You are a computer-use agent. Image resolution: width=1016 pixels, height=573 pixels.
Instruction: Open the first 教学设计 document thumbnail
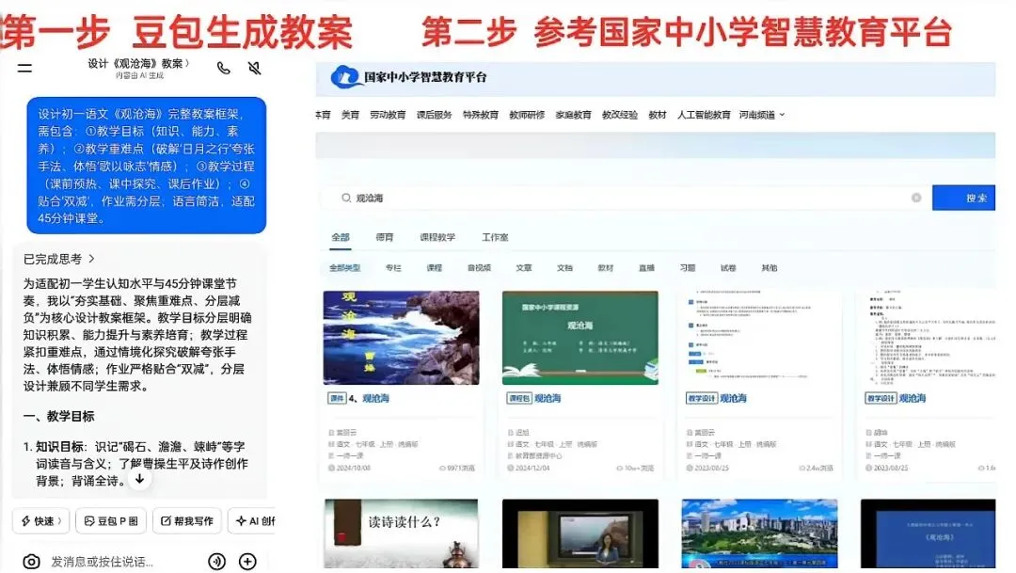click(x=759, y=338)
